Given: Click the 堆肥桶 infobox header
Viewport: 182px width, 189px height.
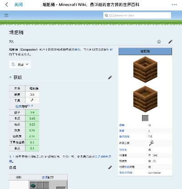Looking at the screenshot, I should coord(145,51).
